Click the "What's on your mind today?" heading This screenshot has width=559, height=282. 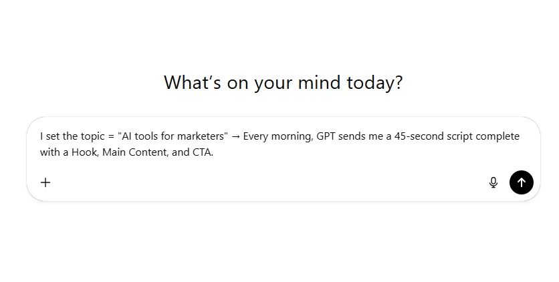tap(283, 83)
